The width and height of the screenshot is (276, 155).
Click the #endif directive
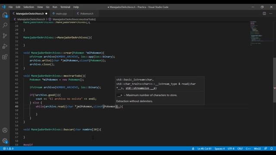tap(28, 145)
